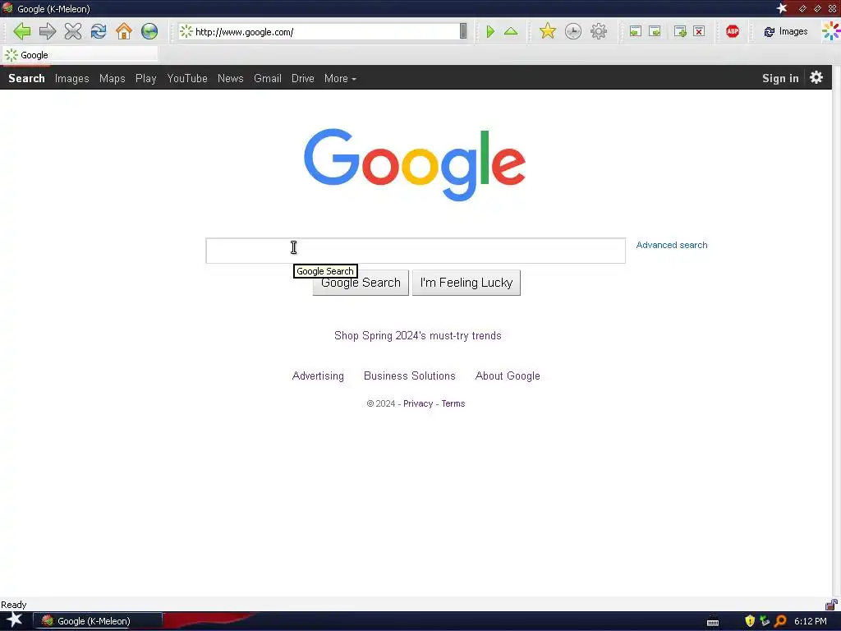Open Play in the Google bar
This screenshot has width=841, height=631.
pos(146,78)
